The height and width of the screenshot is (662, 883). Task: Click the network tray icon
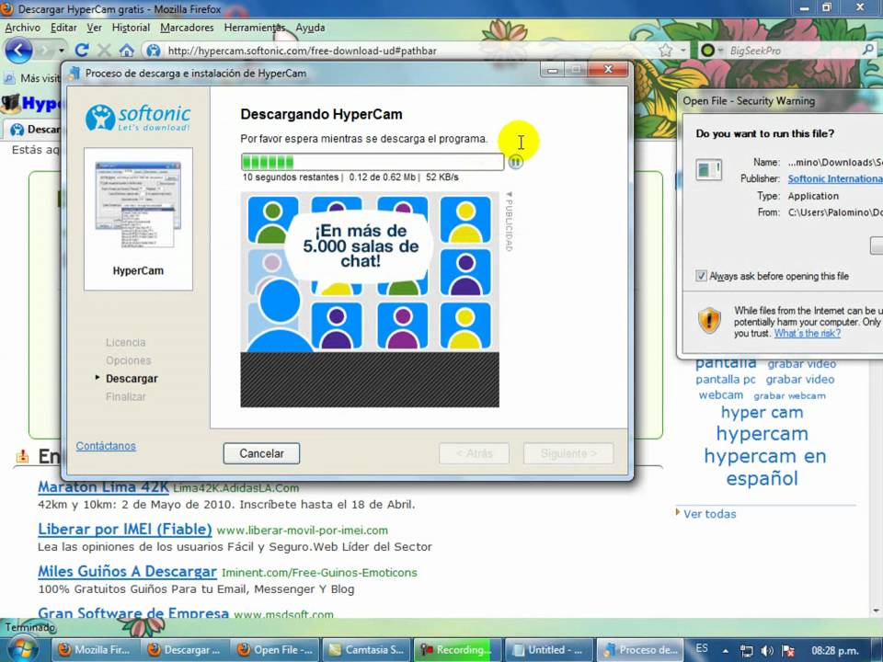[x=746, y=651]
